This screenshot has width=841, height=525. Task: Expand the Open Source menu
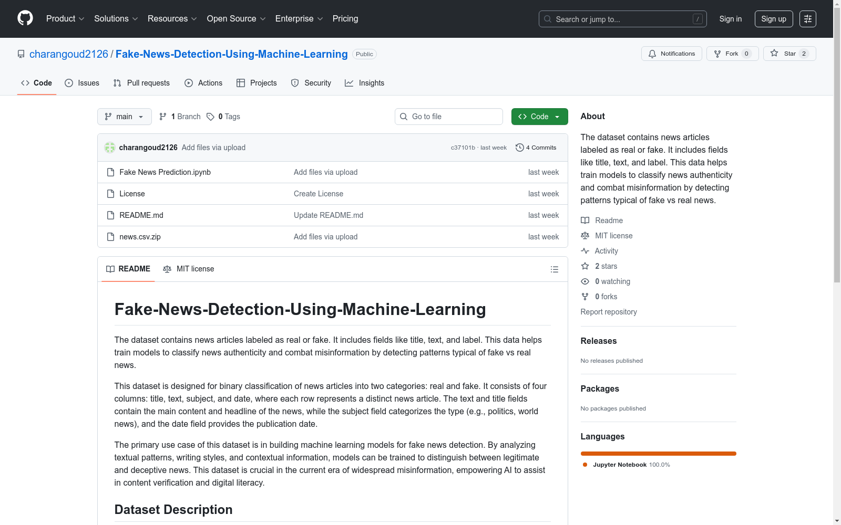(237, 19)
